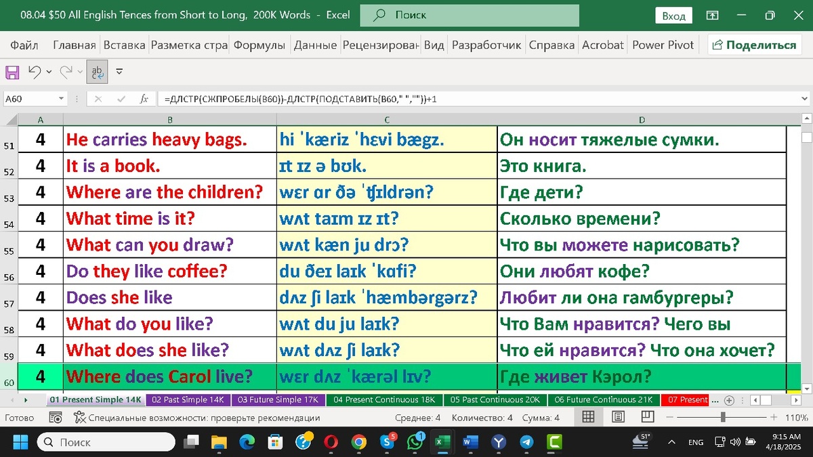The width and height of the screenshot is (813, 457).
Task: Select column B header
Action: (169, 120)
